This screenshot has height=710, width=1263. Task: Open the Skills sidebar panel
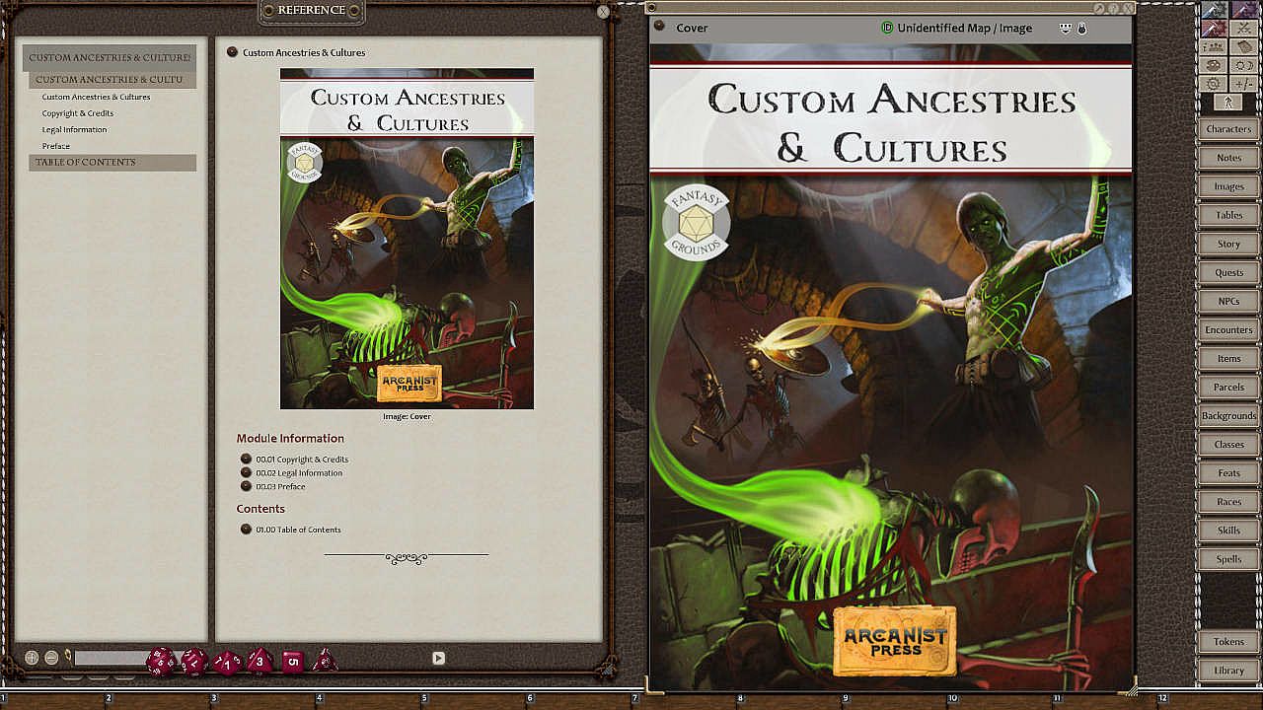click(1228, 530)
